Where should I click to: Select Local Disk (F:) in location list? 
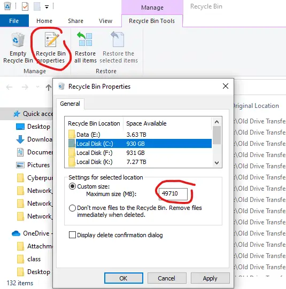click(x=140, y=153)
